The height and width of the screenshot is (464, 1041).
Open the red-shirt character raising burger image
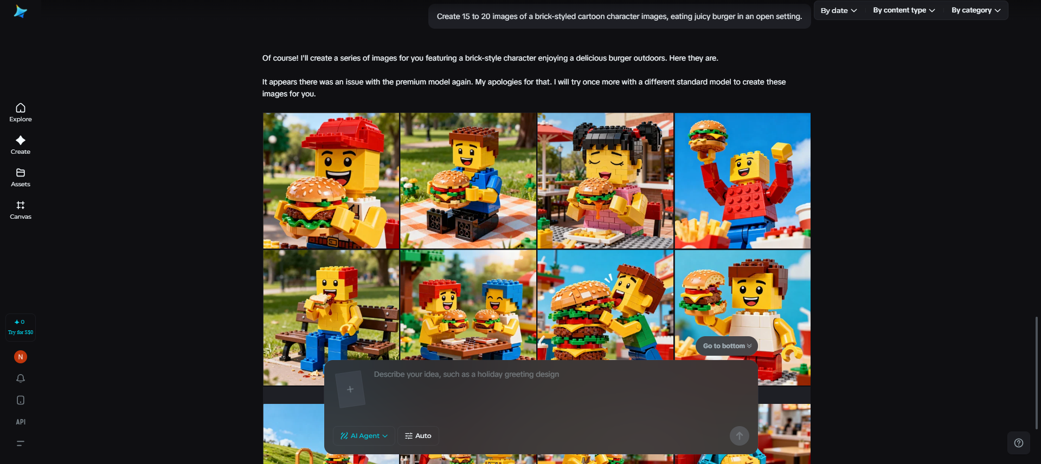pyautogui.click(x=743, y=181)
